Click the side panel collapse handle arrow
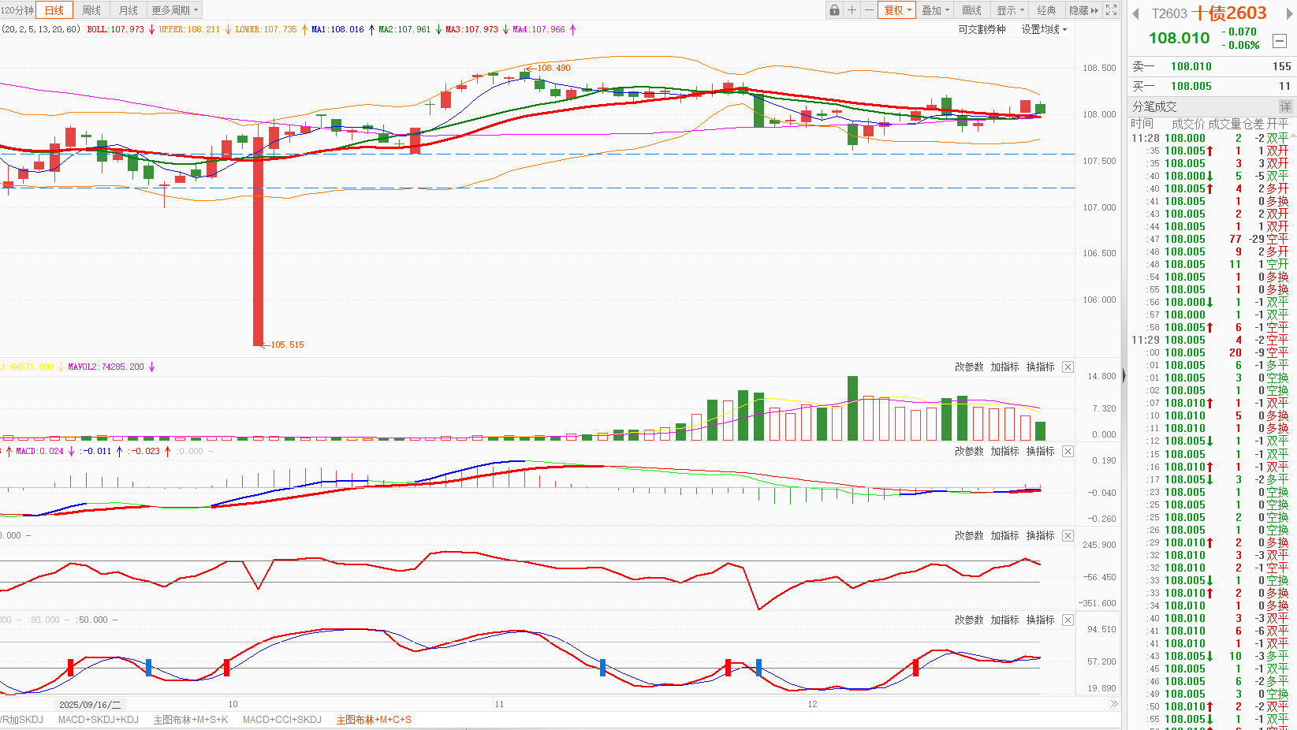The height and width of the screenshot is (730, 1297). click(1124, 376)
